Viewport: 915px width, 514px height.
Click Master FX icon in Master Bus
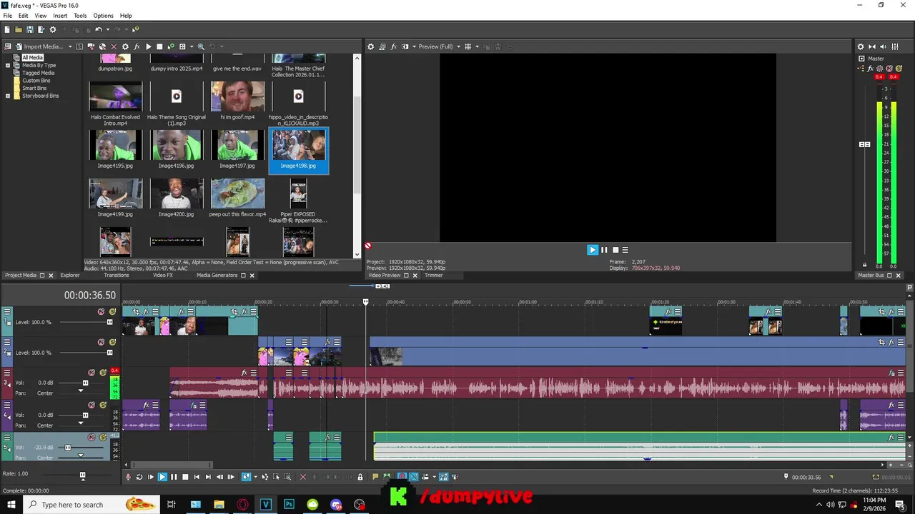[871, 69]
